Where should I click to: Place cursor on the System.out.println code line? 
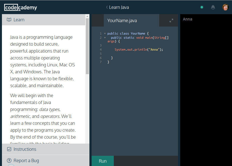pos(139,50)
